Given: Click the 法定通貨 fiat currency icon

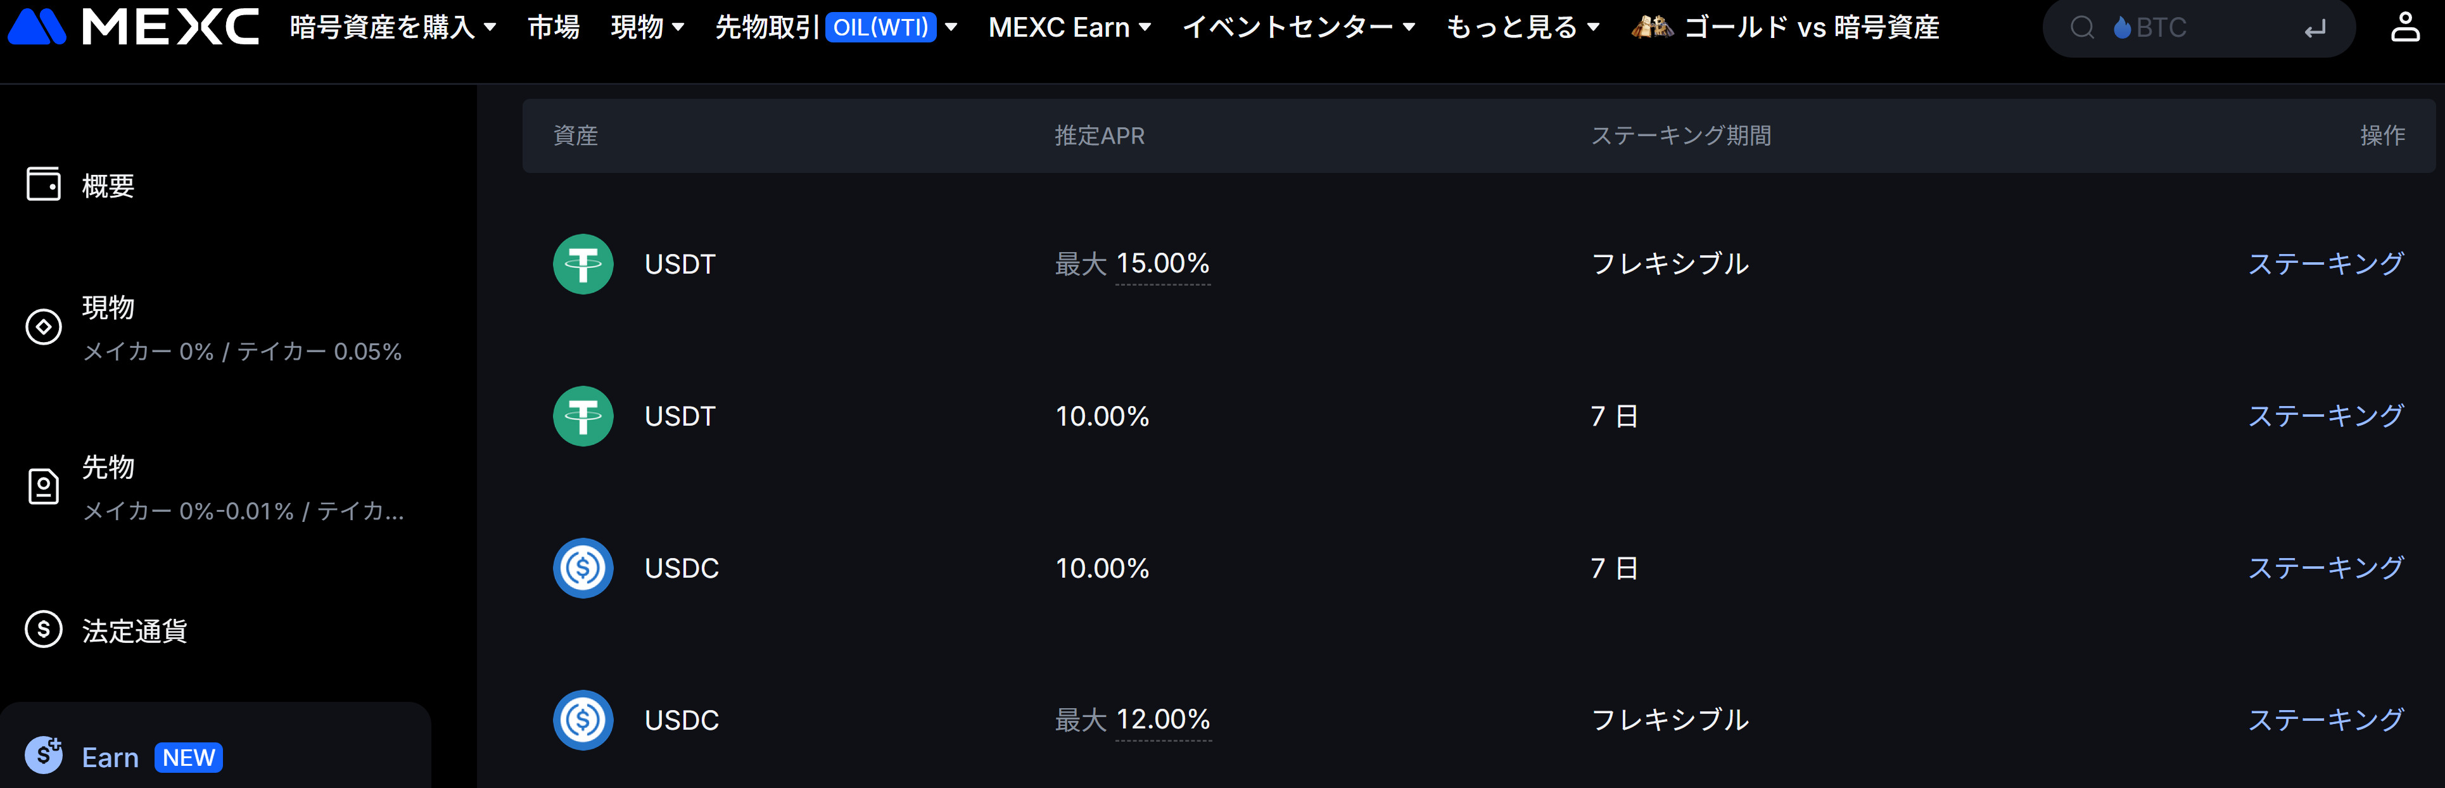Looking at the screenshot, I should (x=44, y=630).
